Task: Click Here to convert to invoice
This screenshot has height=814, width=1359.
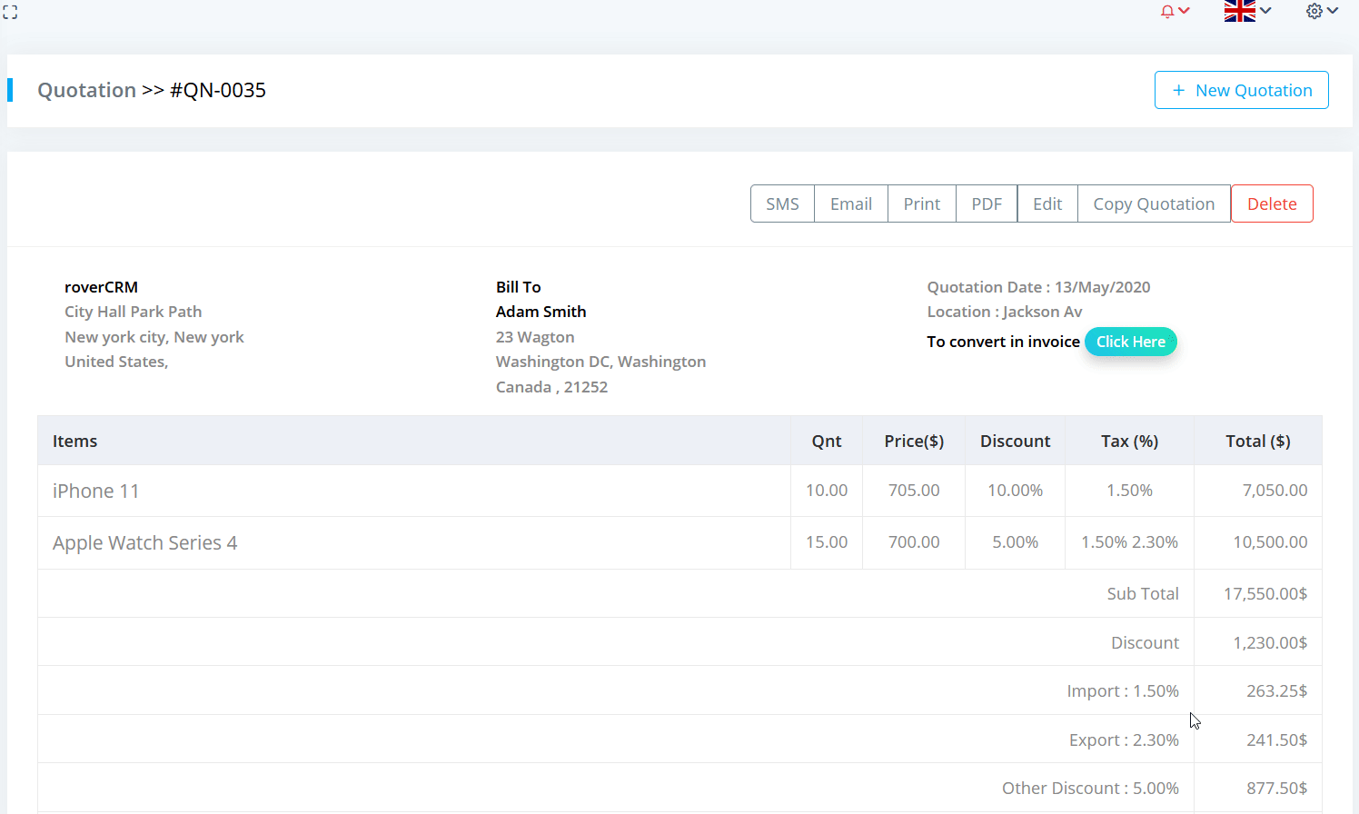Action: 1130,342
